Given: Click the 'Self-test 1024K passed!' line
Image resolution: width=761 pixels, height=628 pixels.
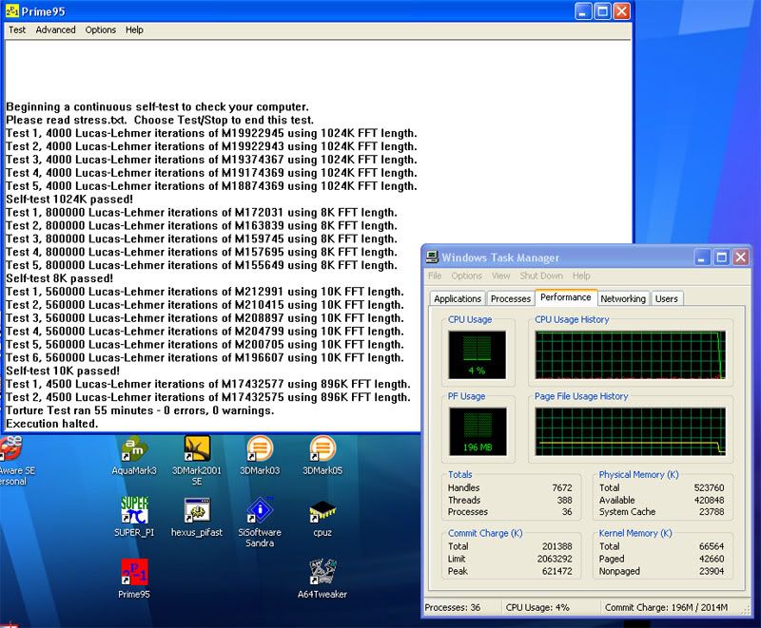Looking at the screenshot, I should point(69,200).
